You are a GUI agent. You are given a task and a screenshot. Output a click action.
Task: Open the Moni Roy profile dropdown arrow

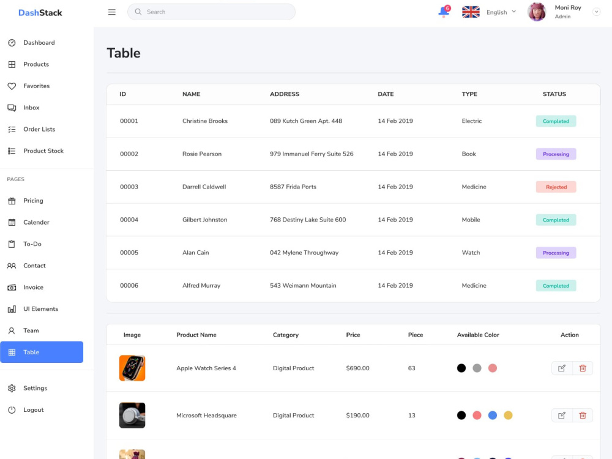[596, 12]
